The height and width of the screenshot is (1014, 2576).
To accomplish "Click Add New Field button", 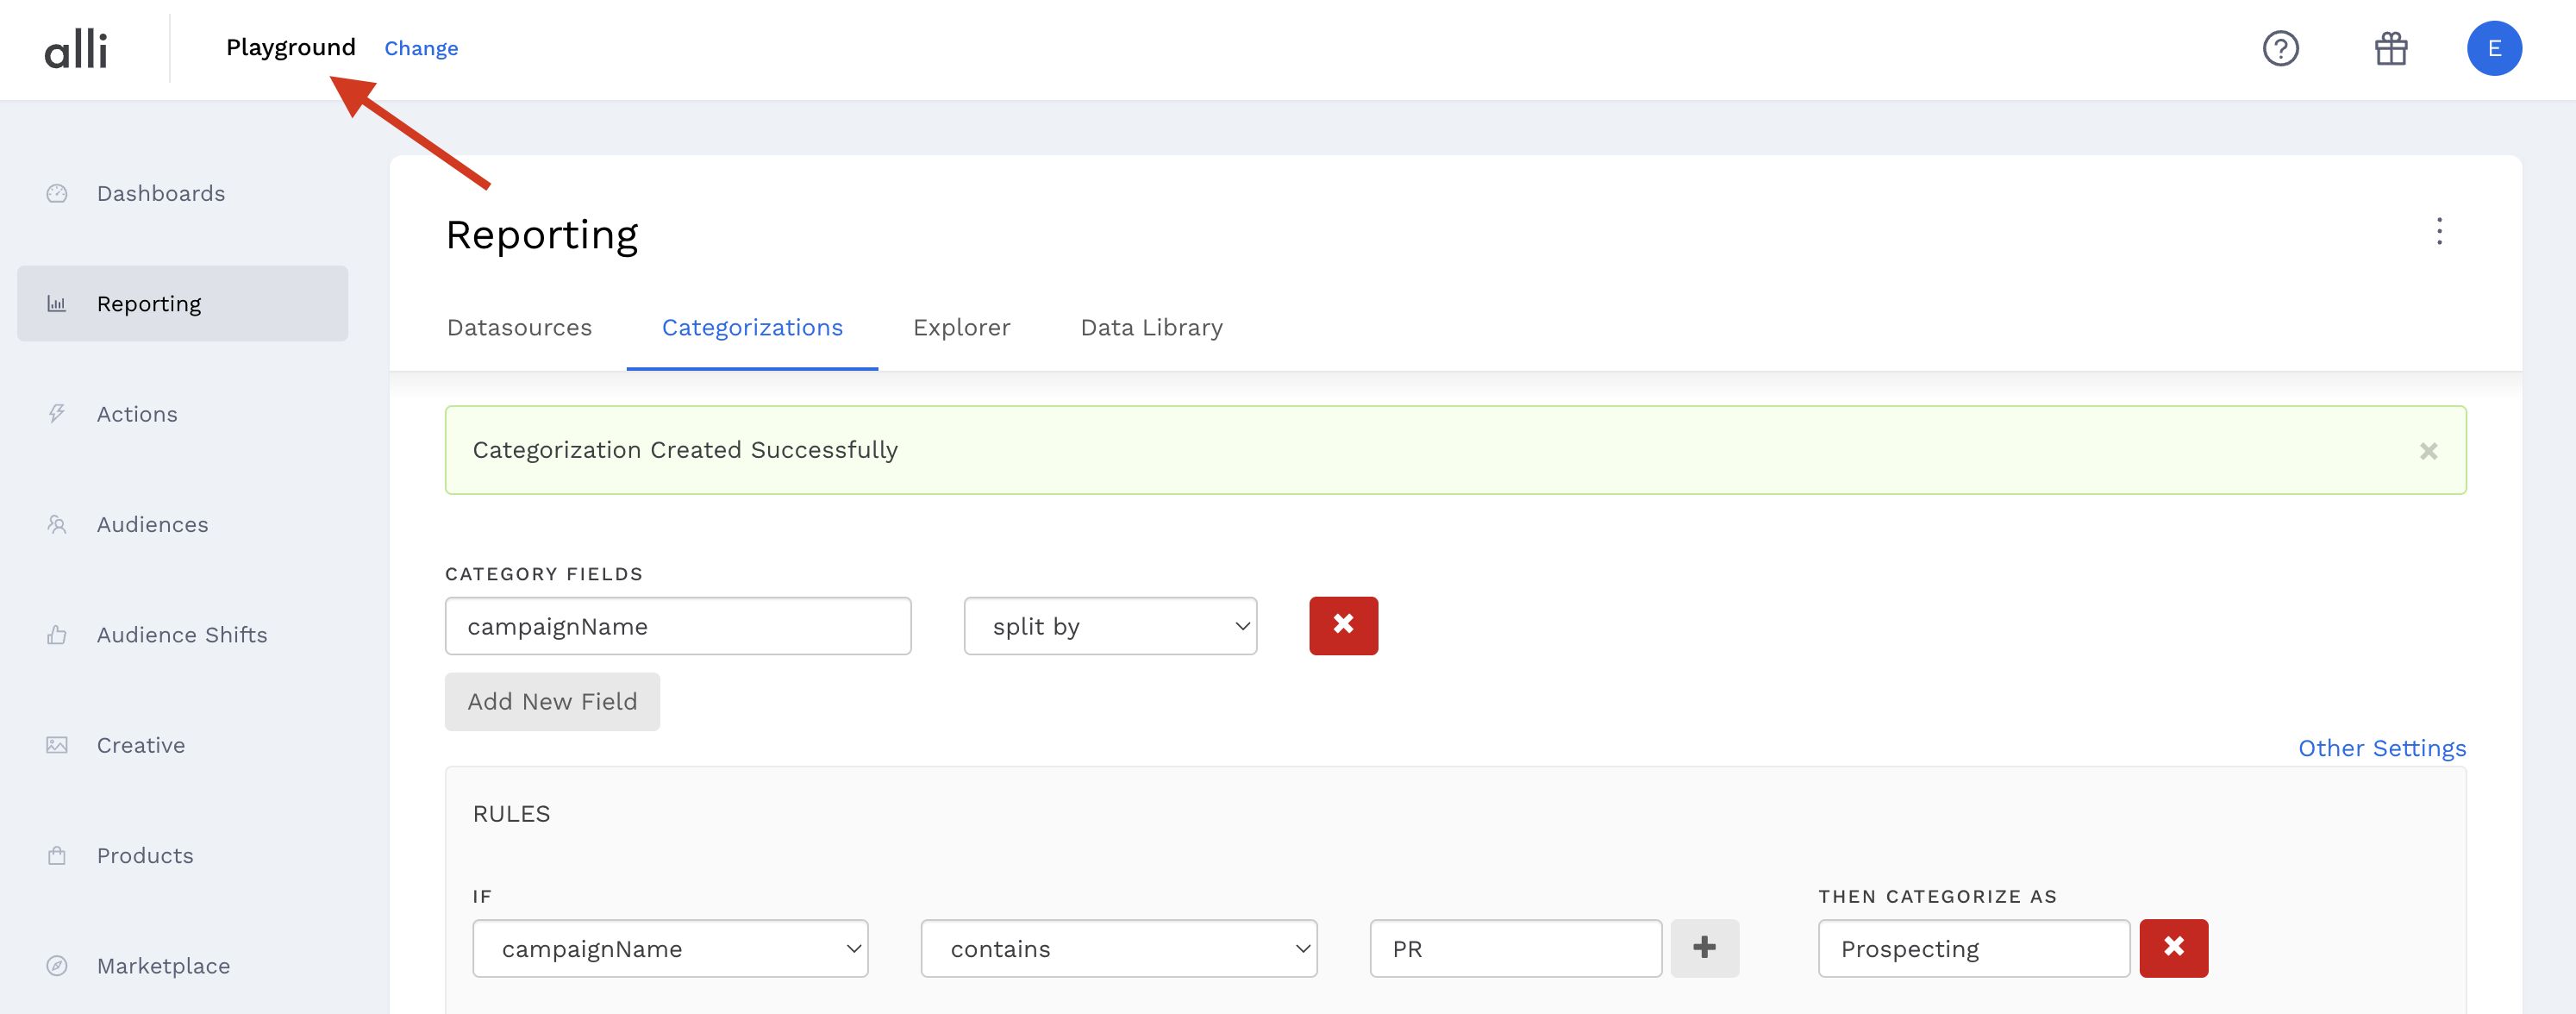I will pos(552,701).
